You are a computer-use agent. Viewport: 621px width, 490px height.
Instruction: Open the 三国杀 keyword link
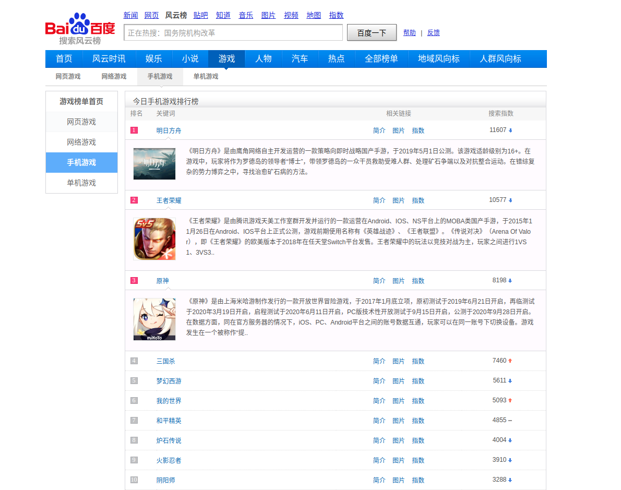[x=165, y=361]
